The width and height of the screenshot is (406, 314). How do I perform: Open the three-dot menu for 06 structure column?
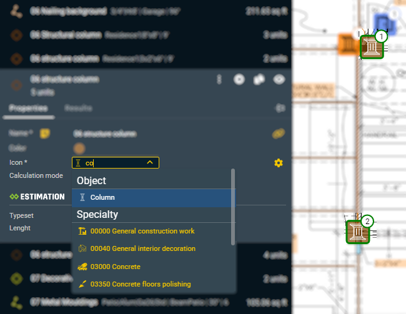(x=219, y=79)
